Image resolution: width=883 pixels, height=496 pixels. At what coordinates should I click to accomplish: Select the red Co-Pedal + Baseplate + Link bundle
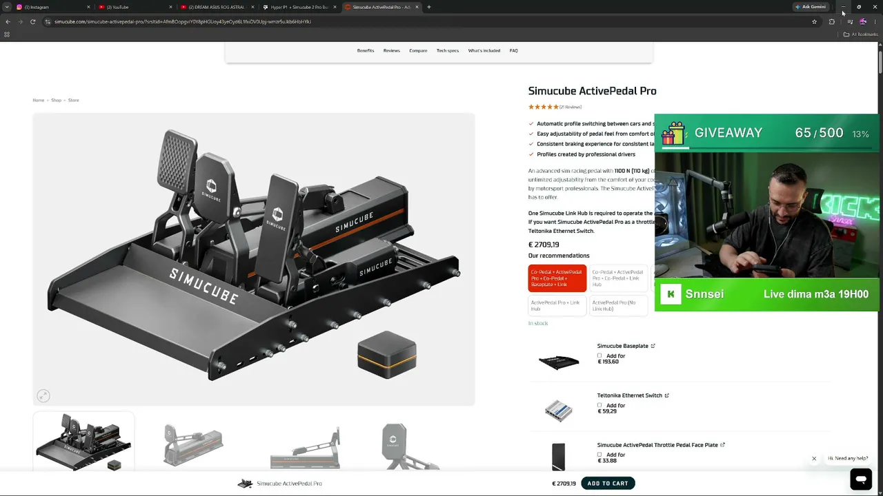557,278
